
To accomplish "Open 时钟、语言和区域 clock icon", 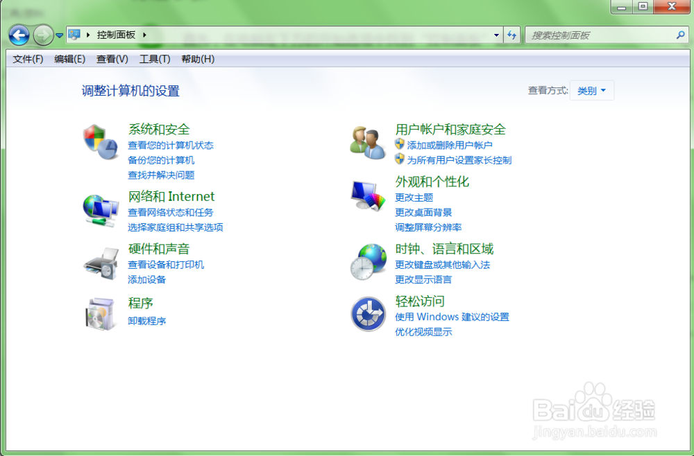I will pos(366,261).
